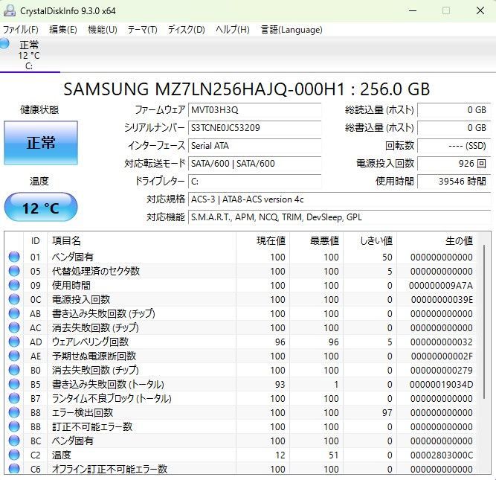496x480 pixels.
Task: Open the テーマ(T) menu
Action: (x=142, y=30)
